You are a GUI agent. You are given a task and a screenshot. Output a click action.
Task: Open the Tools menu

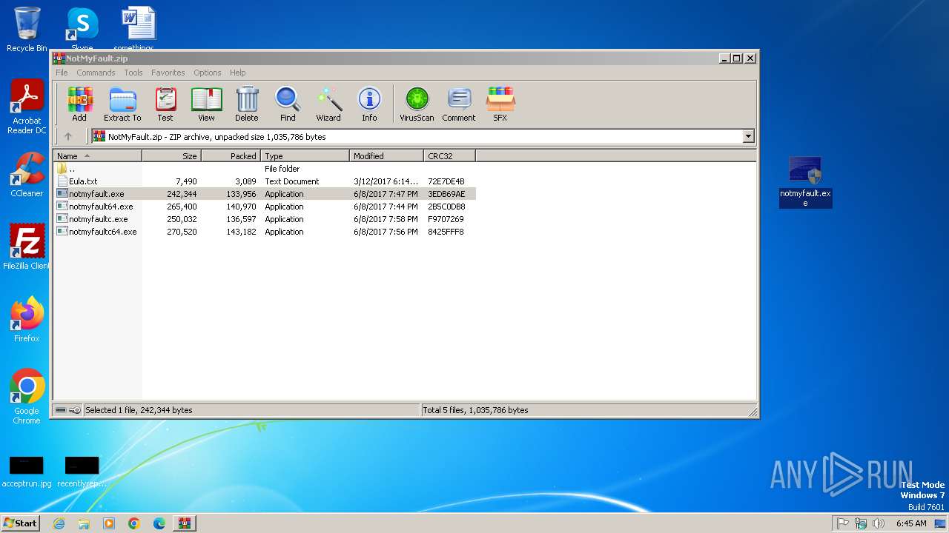pyautogui.click(x=133, y=73)
